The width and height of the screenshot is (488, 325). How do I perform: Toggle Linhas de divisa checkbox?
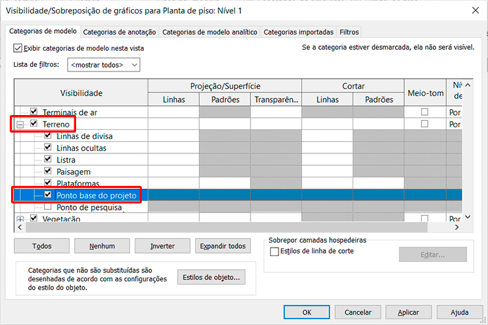click(x=47, y=135)
